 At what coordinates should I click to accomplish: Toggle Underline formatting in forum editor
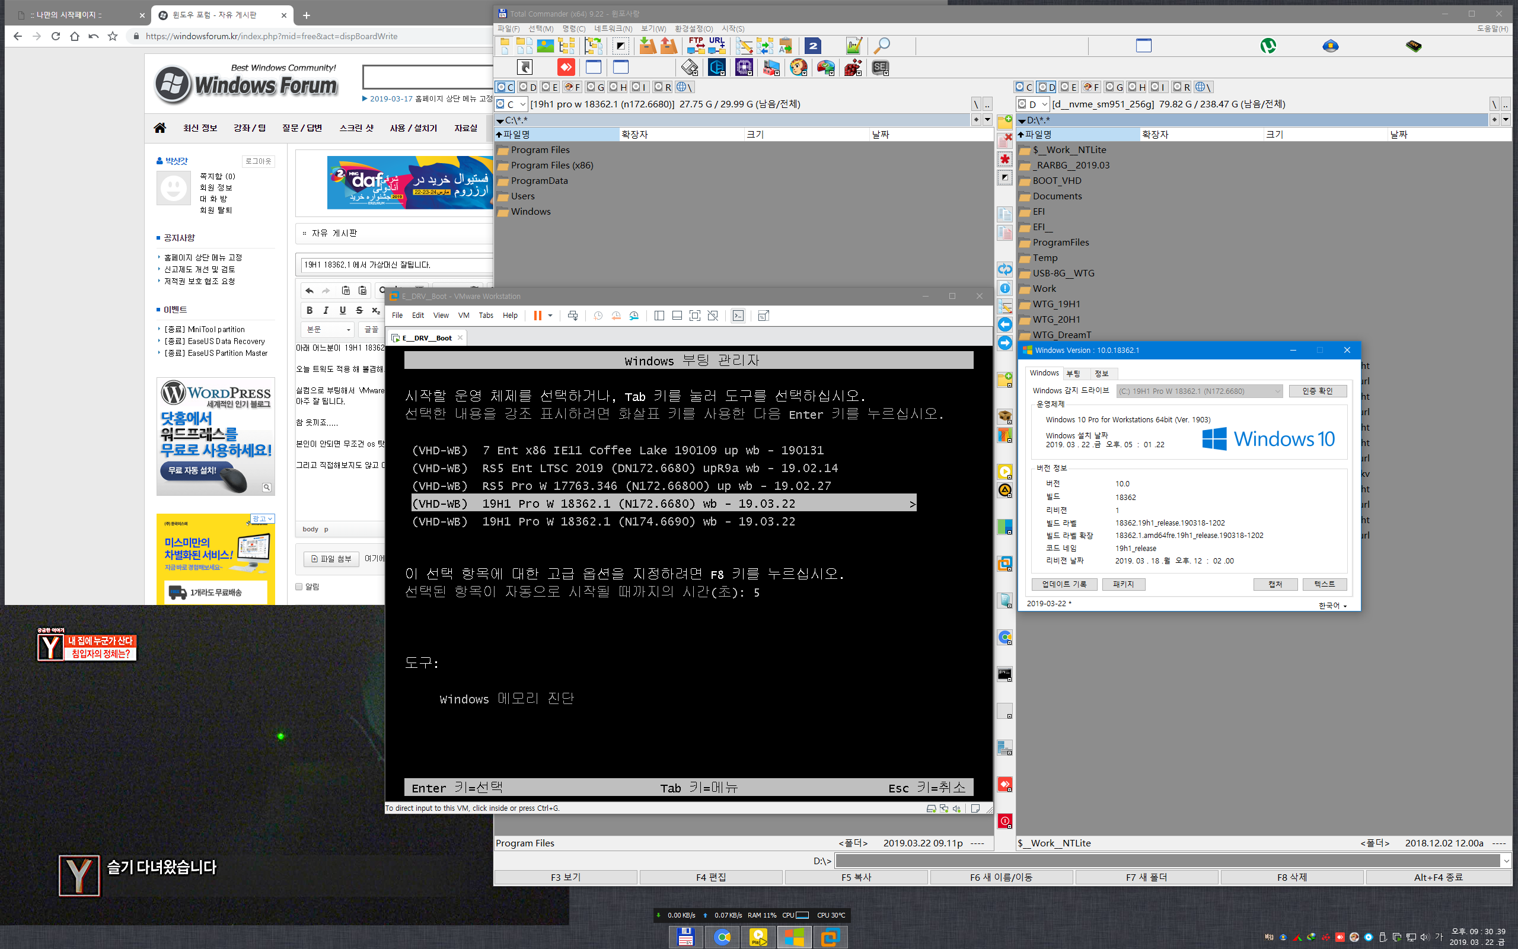point(343,310)
